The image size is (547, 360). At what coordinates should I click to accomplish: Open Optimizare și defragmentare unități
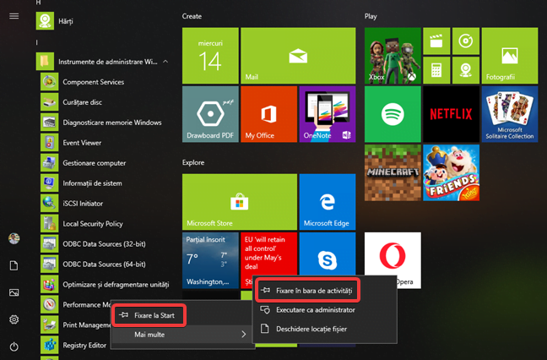tap(105, 285)
